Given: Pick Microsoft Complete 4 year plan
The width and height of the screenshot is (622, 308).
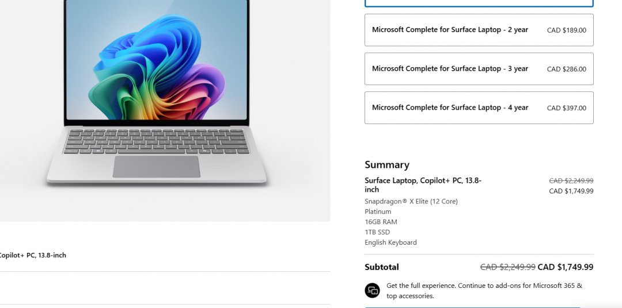Looking at the screenshot, I should [x=479, y=107].
